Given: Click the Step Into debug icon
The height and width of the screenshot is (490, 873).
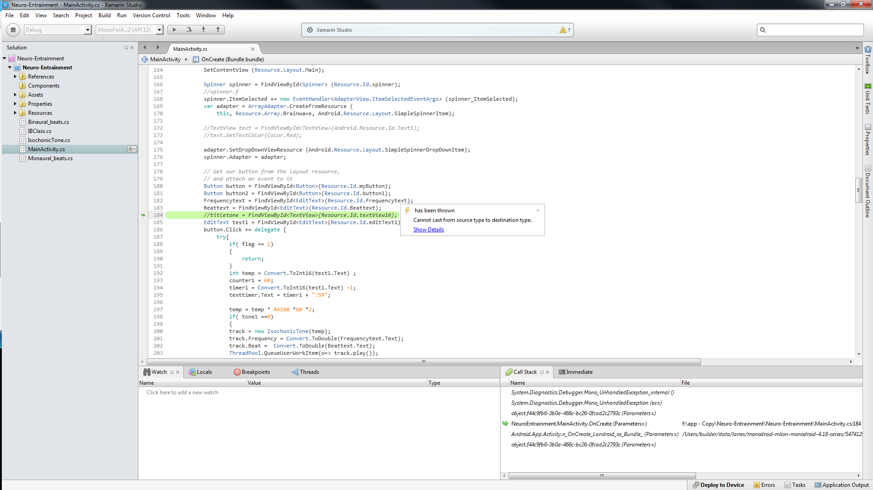Looking at the screenshot, I should (203, 30).
